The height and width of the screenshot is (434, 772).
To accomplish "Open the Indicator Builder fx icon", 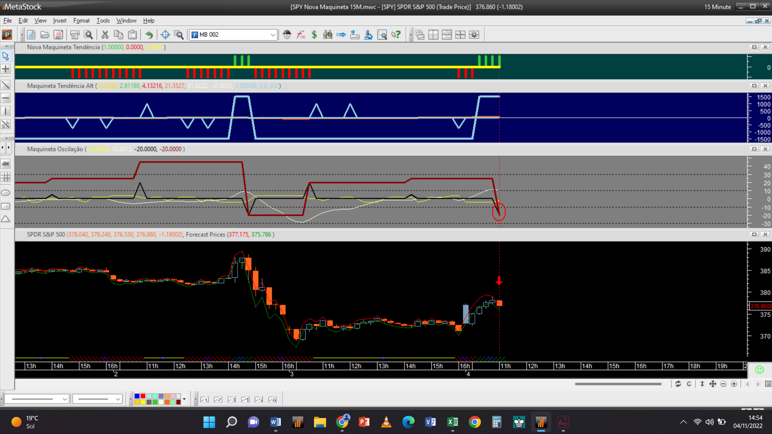I will [301, 35].
